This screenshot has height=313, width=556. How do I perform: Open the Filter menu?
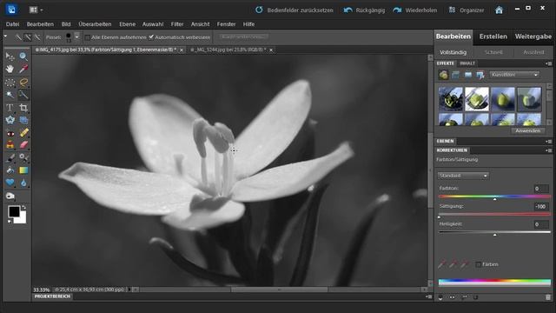coord(177,24)
